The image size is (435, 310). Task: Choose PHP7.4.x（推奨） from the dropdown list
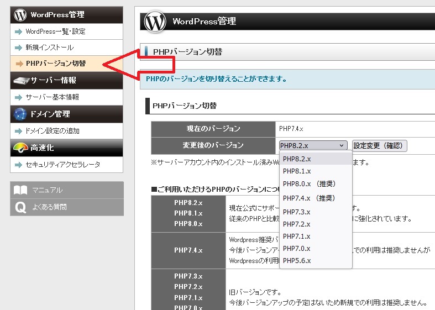point(316,198)
